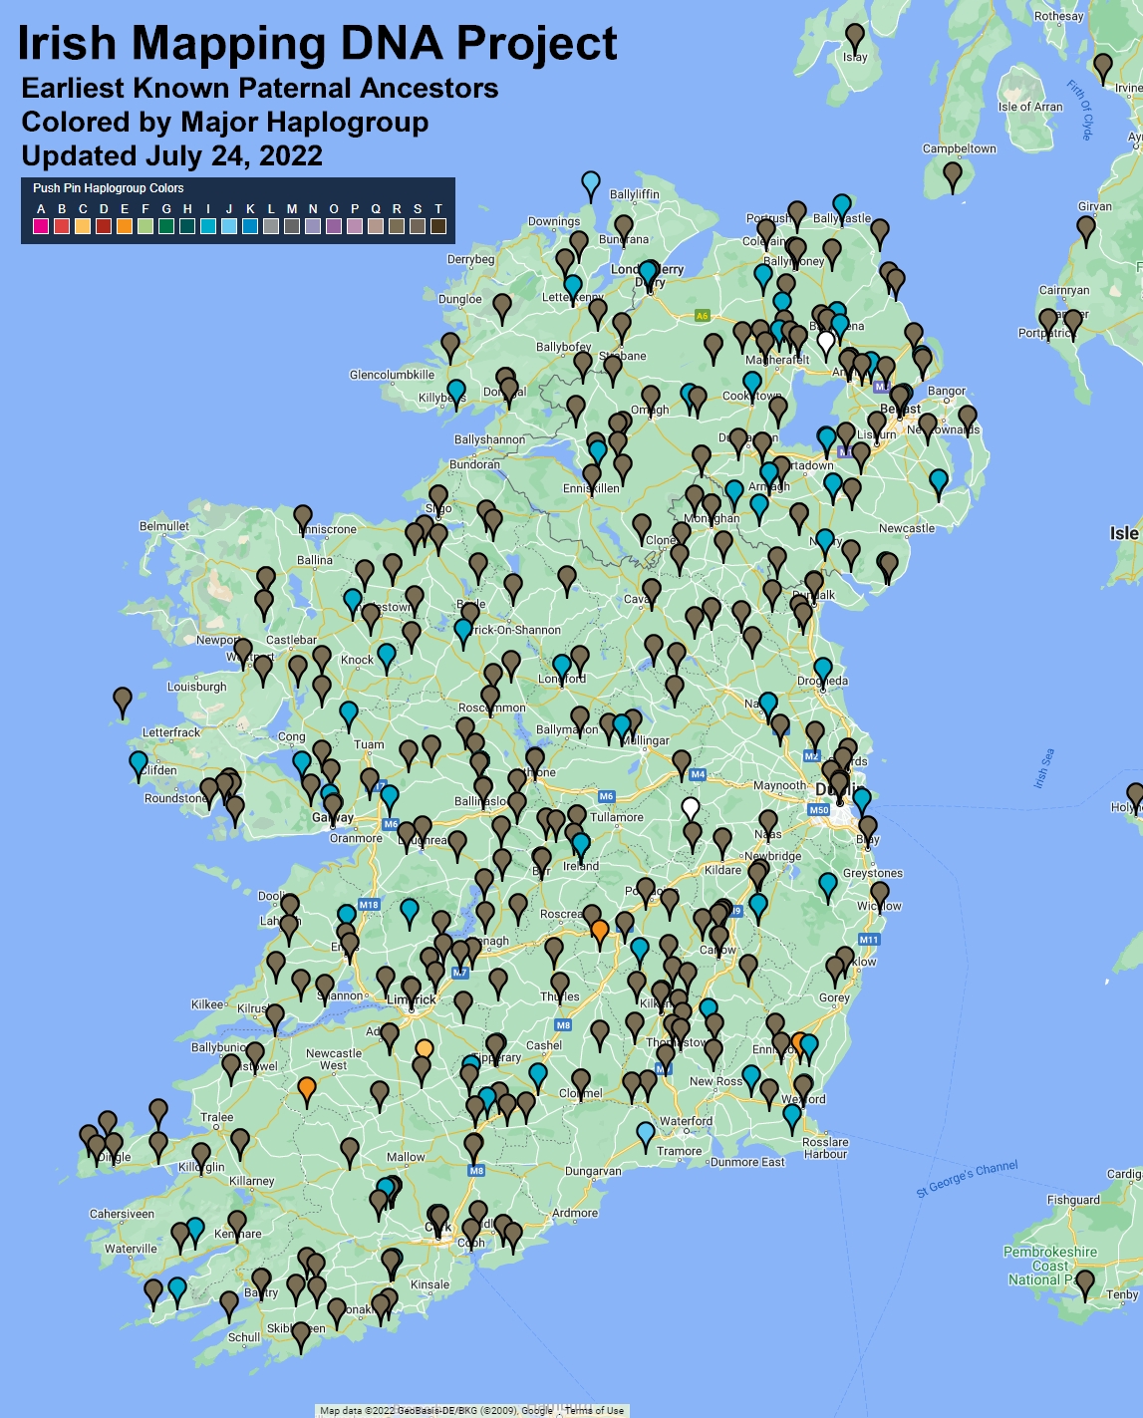Click the yellow pin south of Limerick

424,1048
